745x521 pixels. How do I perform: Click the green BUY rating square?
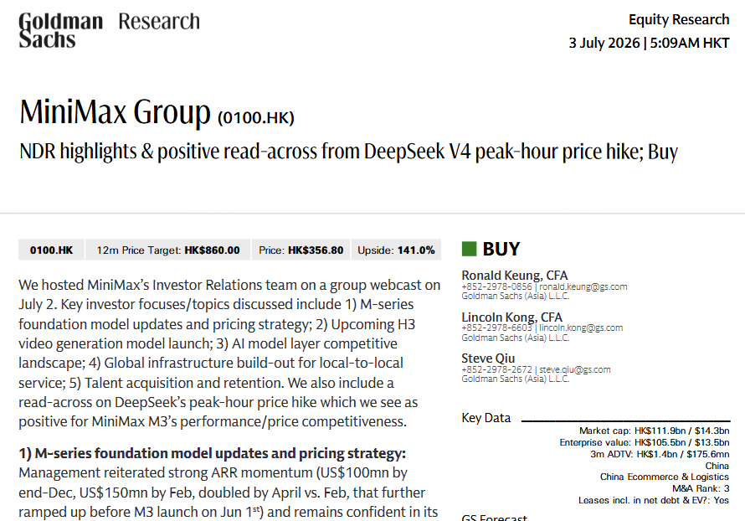[x=469, y=249]
